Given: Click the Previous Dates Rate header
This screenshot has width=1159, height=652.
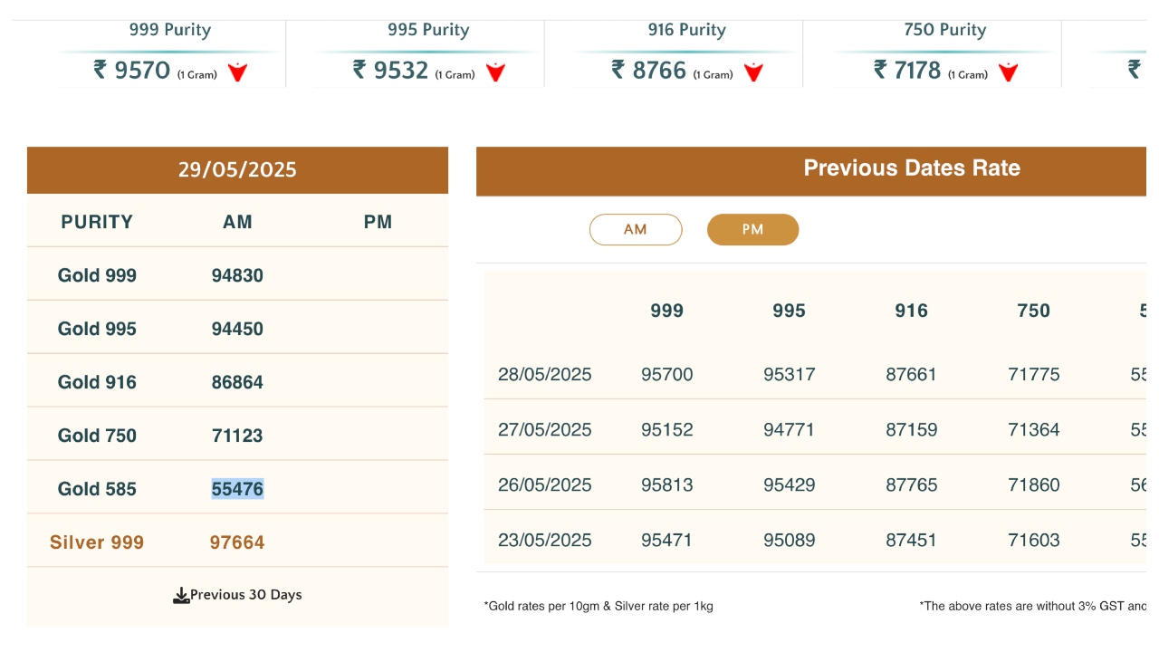Looking at the screenshot, I should 911,168.
